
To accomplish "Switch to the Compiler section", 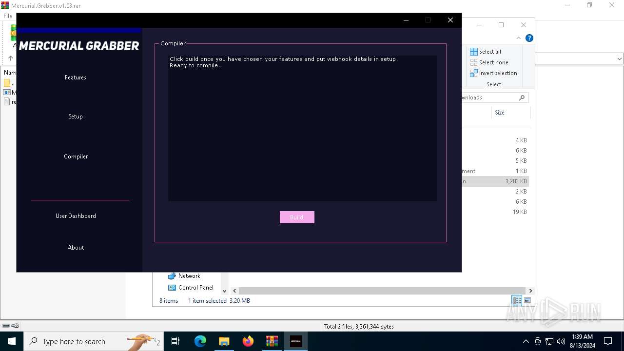I will (x=76, y=156).
